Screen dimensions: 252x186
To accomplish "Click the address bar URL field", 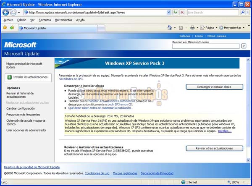I will point(95,12).
